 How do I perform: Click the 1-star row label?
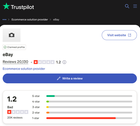36,118
